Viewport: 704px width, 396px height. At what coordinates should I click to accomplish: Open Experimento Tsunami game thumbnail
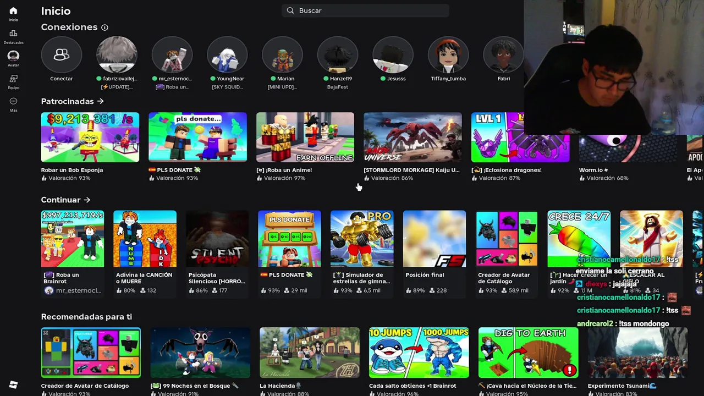(638, 353)
